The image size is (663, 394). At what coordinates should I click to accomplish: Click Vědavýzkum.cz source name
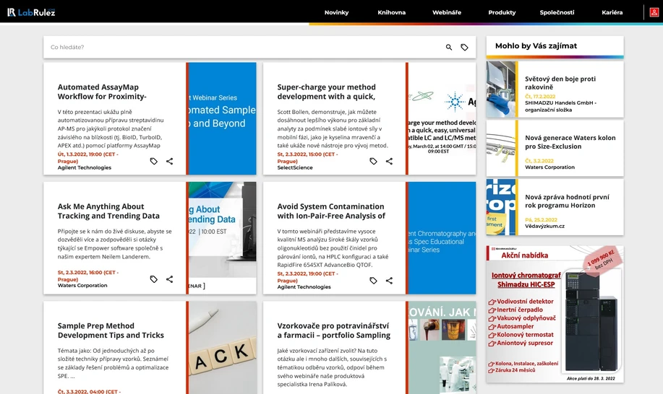(x=544, y=226)
